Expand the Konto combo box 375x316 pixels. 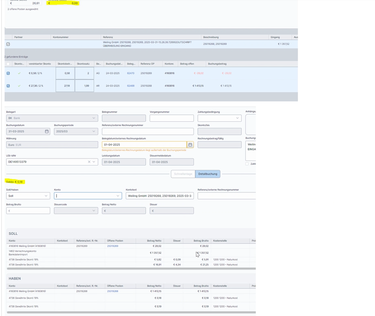tap(118, 196)
